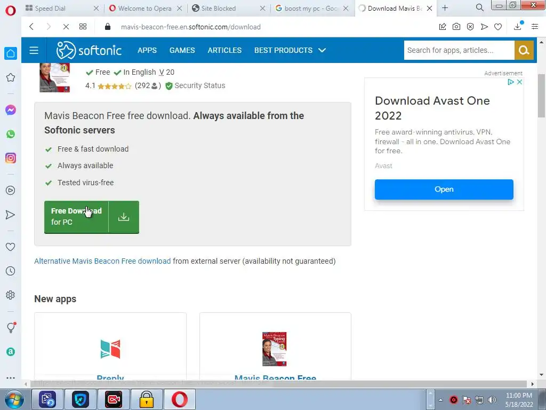
Task: Click the edit/share page icon in address bar
Action: [443, 27]
